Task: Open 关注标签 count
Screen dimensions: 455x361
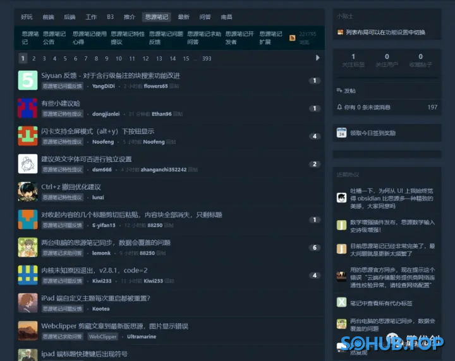Action: pyautogui.click(x=353, y=60)
